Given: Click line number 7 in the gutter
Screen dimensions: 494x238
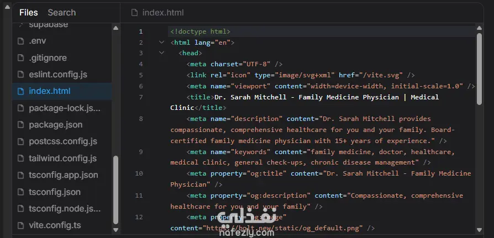Looking at the screenshot, I should [x=140, y=97].
